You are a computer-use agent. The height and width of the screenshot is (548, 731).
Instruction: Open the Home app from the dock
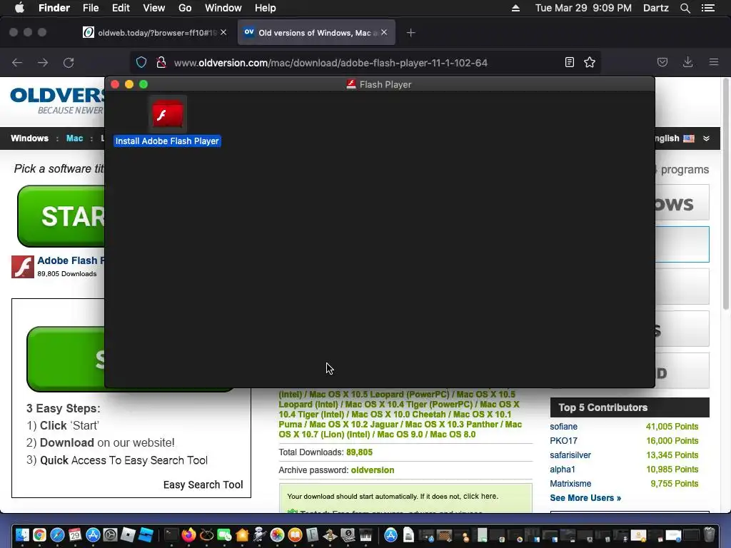click(x=242, y=534)
